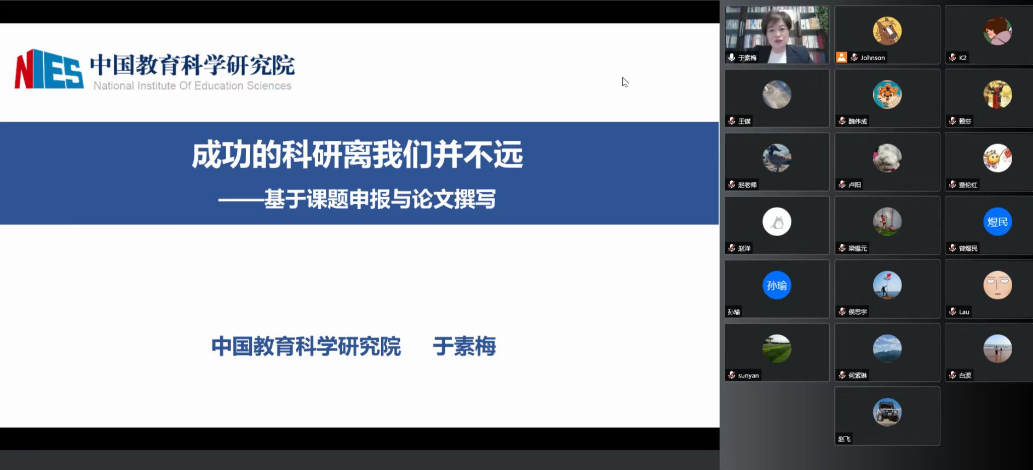Click the tiger avatar of 魏伟成
The width and height of the screenshot is (1033, 470).
click(887, 94)
